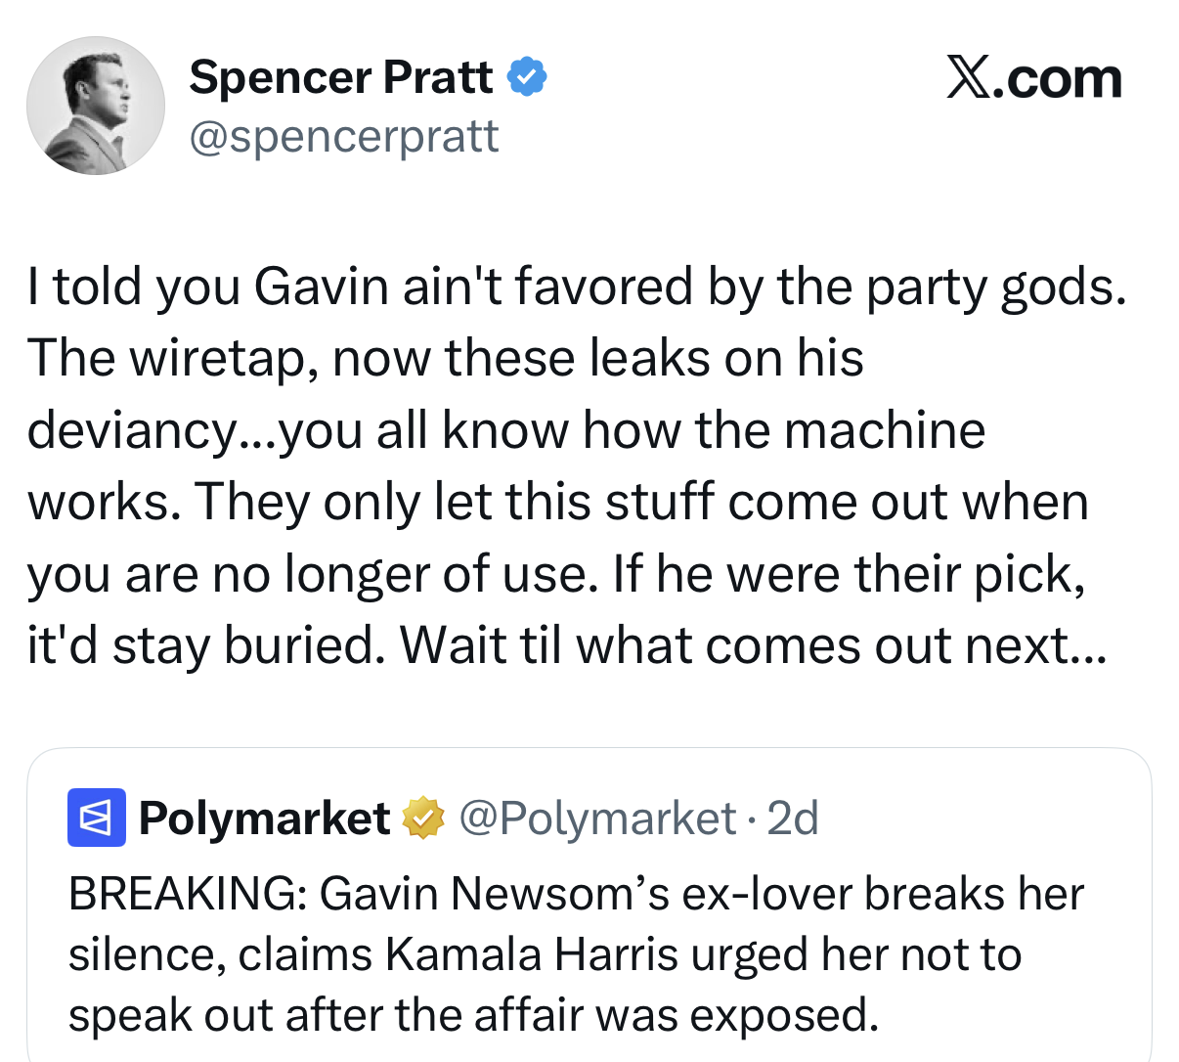Click the gold verified badge next to Polymarket
Viewport: 1179px width, 1062px height.
click(423, 818)
